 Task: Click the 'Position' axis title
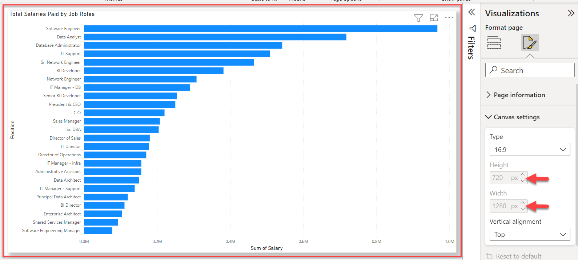click(13, 129)
